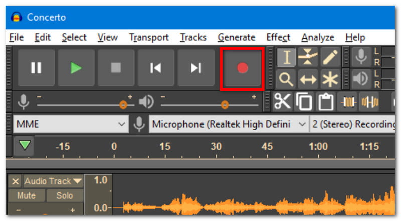401x221 pixels.
Task: Click the mixer toolbar speaker icon
Action: 146,102
